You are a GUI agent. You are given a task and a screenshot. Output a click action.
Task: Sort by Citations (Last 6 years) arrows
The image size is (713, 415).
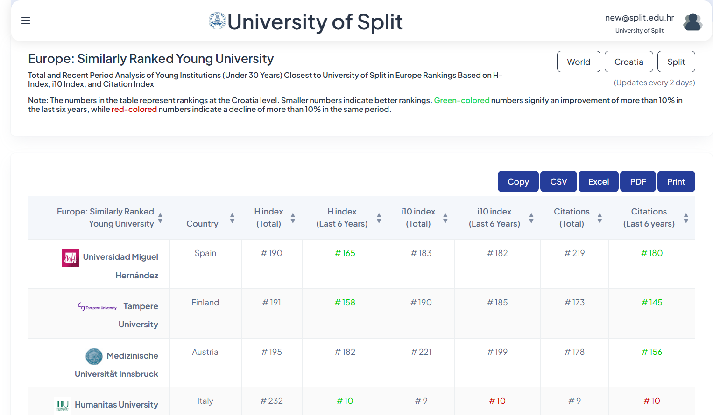pos(685,218)
